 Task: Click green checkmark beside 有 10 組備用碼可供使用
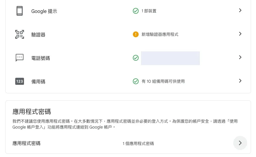click(x=136, y=81)
